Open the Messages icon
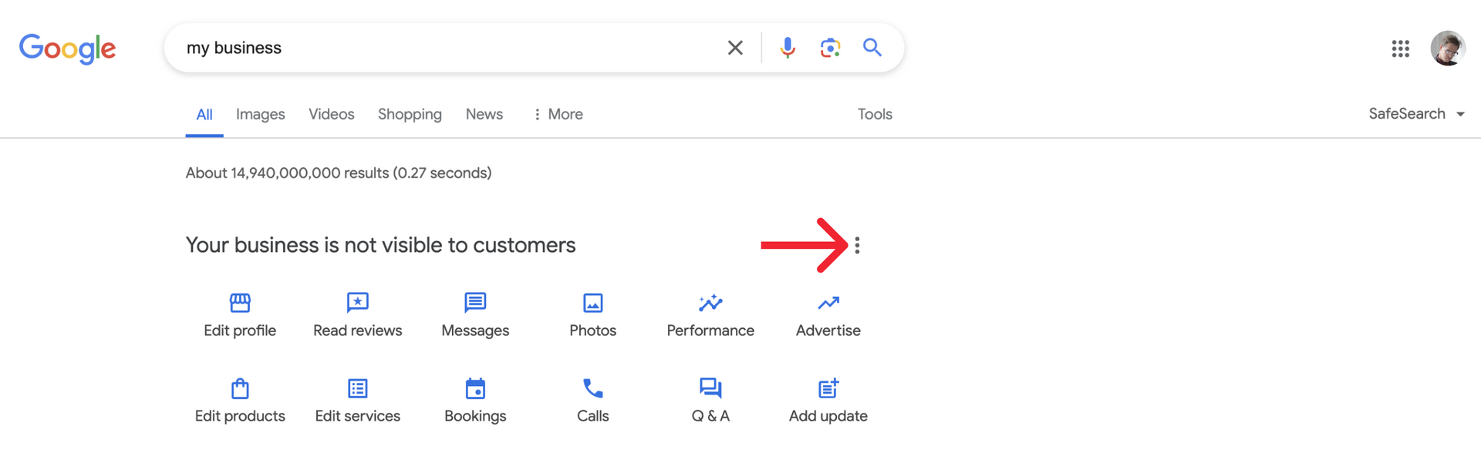The width and height of the screenshot is (1481, 453). click(475, 303)
